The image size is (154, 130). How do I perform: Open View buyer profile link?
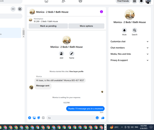tap(76, 71)
